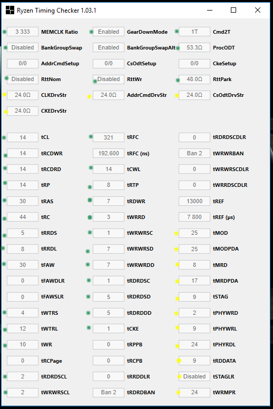Image resolution: width=273 pixels, height=409 pixels.
Task: Select the tREF 13000 value box
Action: click(x=194, y=201)
